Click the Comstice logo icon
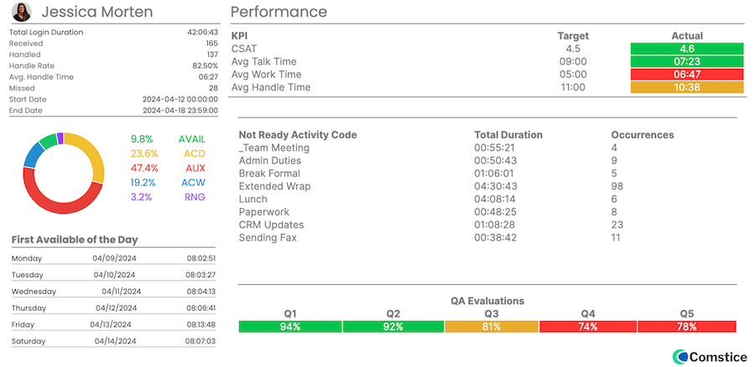Viewport: 755px width, 367px height. pos(680,357)
